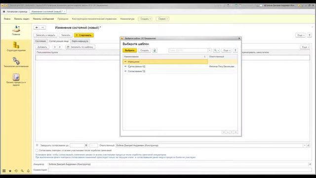The width and height of the screenshot is (316, 178).
Task: Open Поиск in top panel
Action: tap(7, 19)
